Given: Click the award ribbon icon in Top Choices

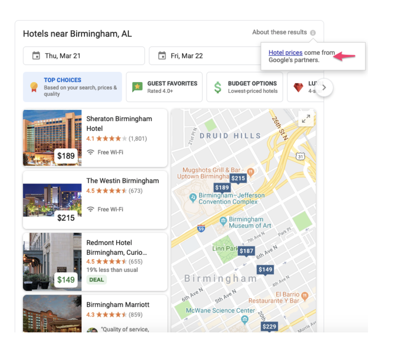Looking at the screenshot, I should [x=34, y=87].
